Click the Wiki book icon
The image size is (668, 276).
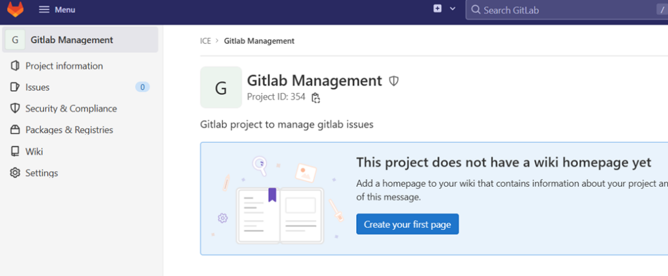14,152
